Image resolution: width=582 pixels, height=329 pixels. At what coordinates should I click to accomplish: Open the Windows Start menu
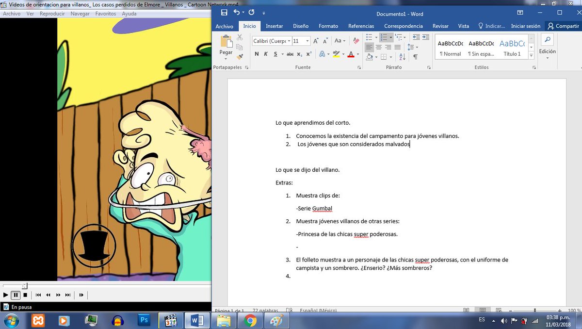click(x=11, y=320)
